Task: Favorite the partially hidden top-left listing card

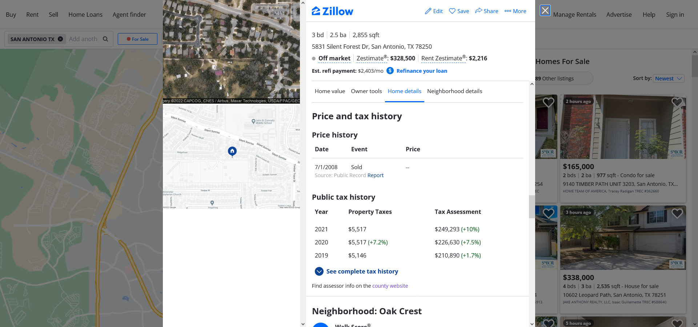Action: pyautogui.click(x=548, y=102)
